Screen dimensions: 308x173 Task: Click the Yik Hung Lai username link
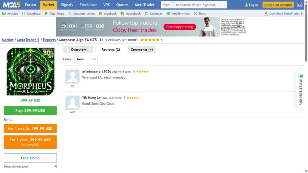tap(92, 98)
